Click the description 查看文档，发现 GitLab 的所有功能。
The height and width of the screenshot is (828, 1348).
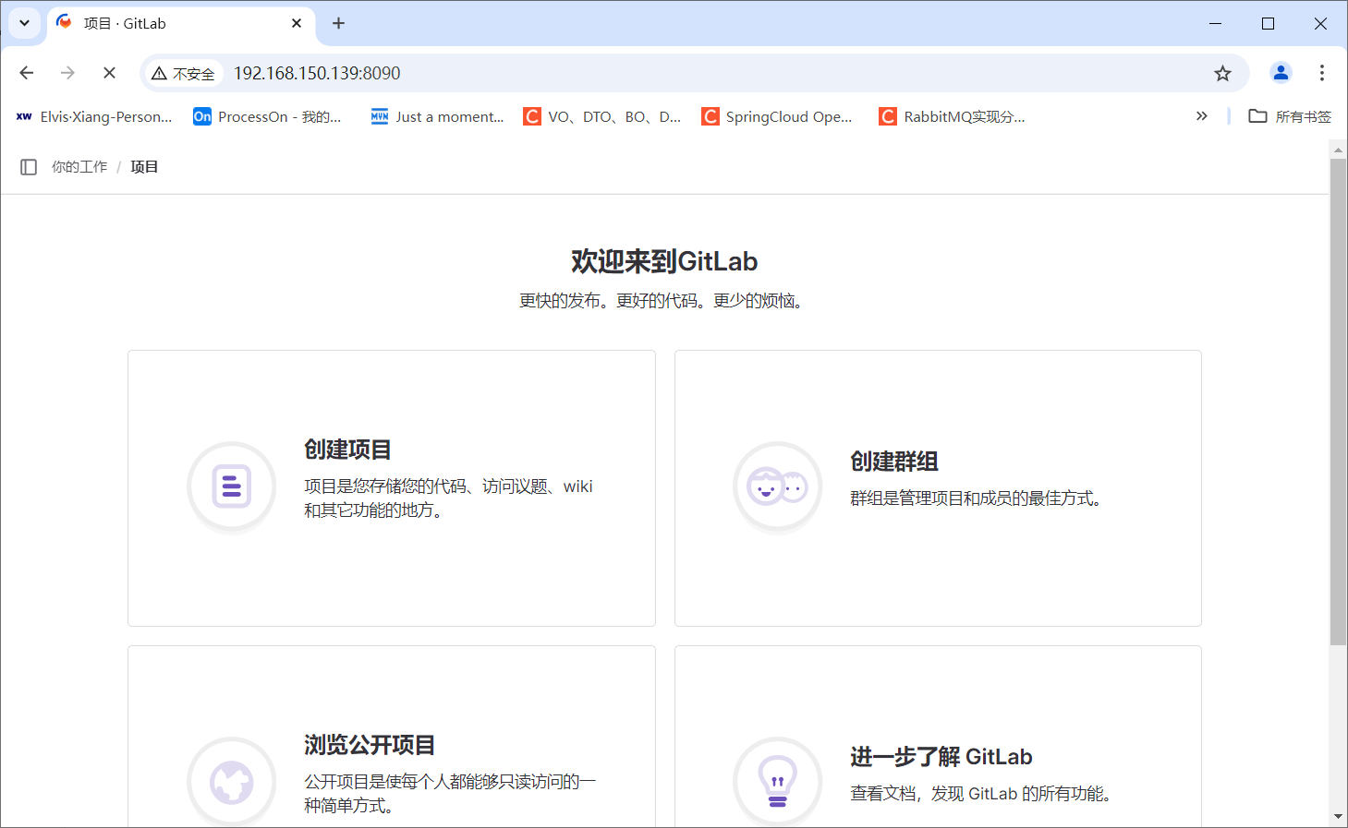983,794
